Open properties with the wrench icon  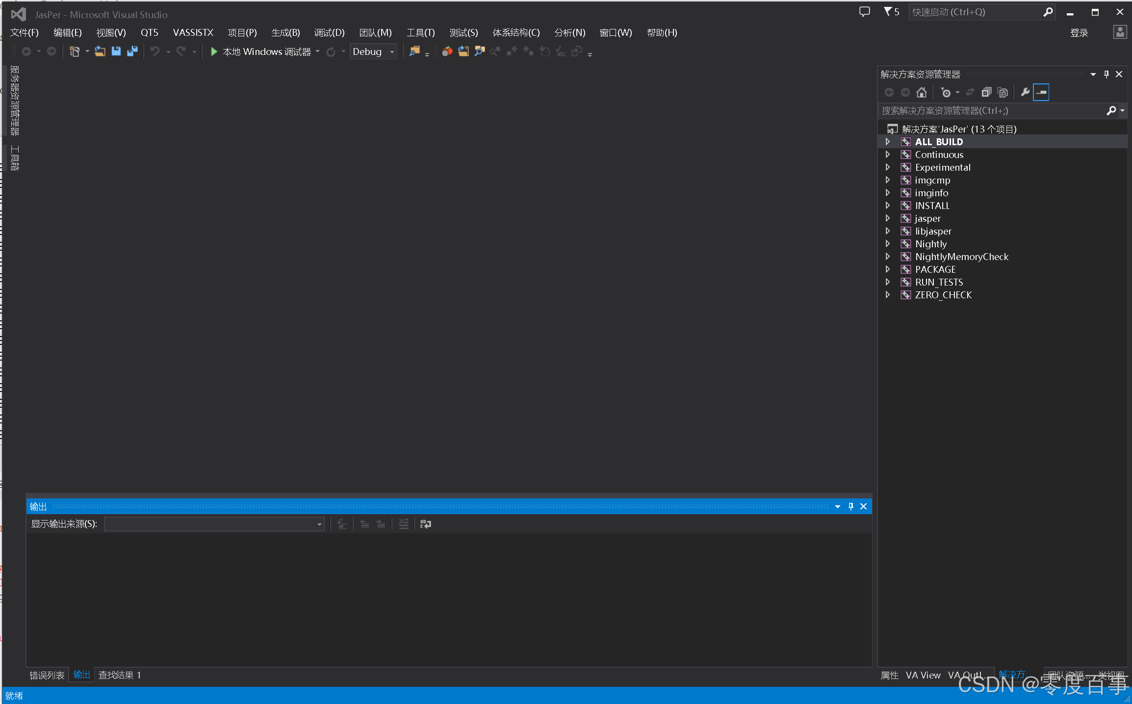pyautogui.click(x=1025, y=92)
